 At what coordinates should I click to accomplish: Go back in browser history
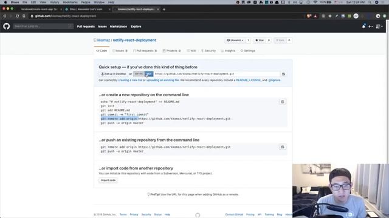coord(4,16)
